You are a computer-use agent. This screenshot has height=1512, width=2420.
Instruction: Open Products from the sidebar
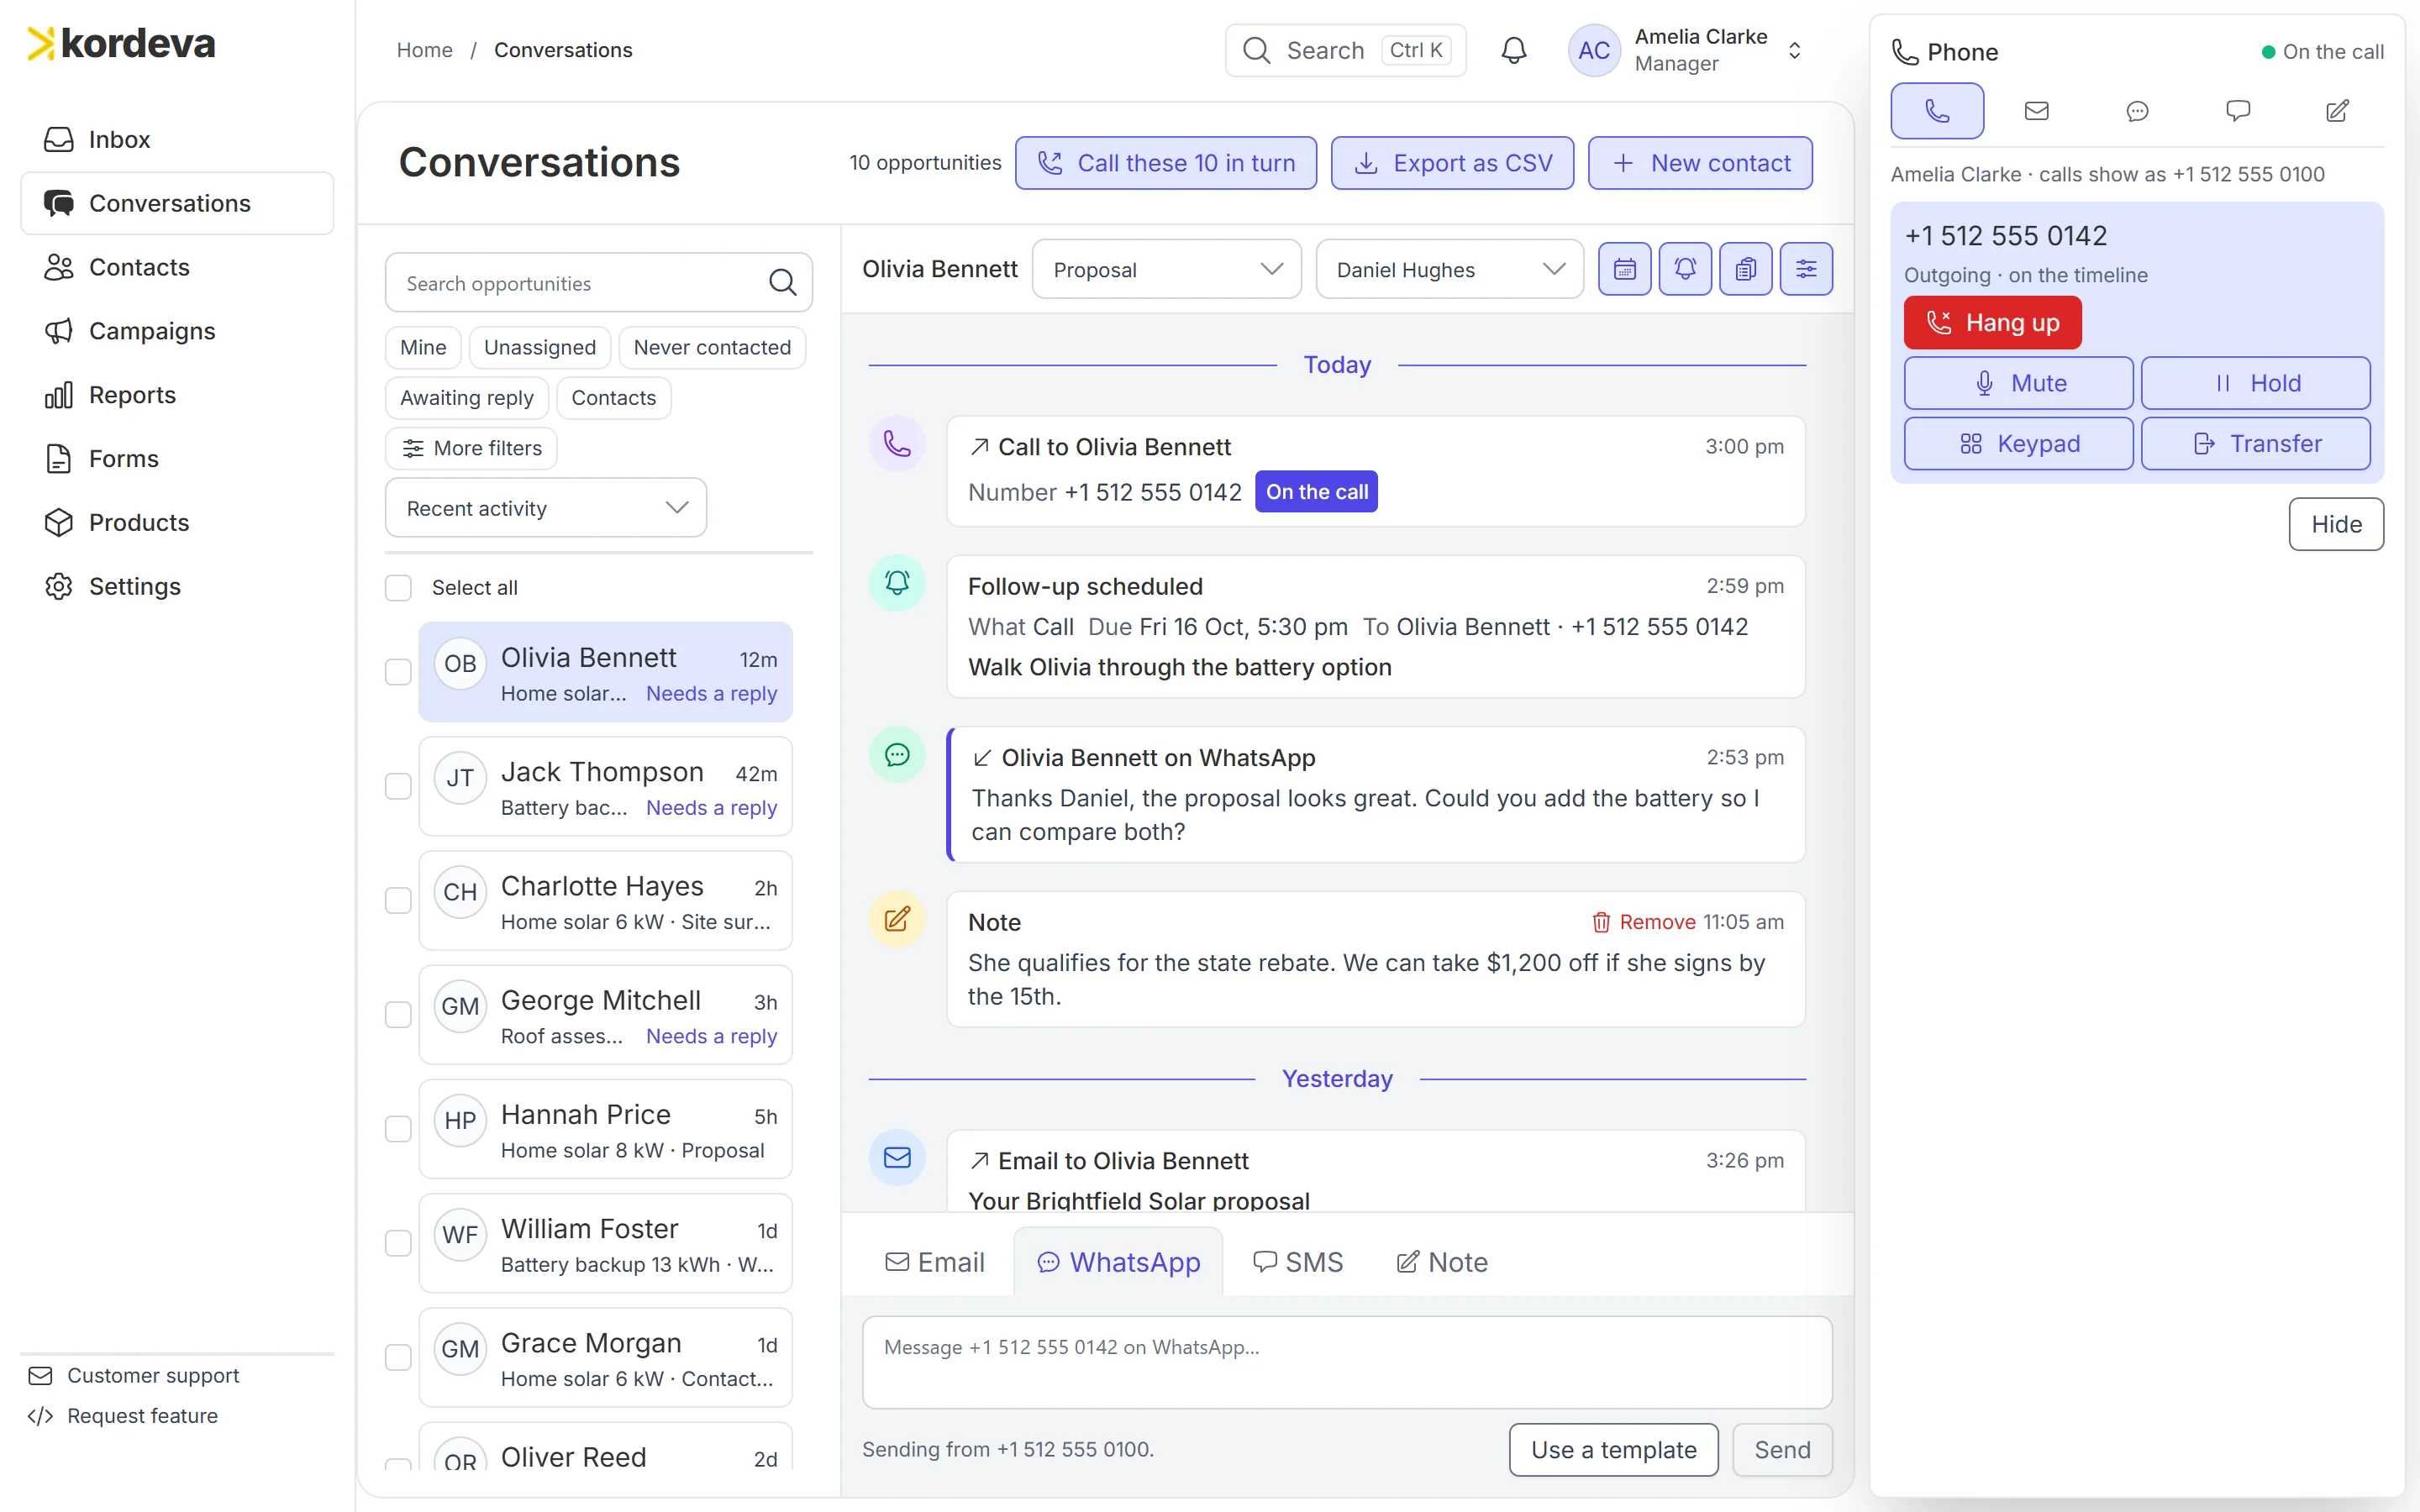click(x=177, y=522)
